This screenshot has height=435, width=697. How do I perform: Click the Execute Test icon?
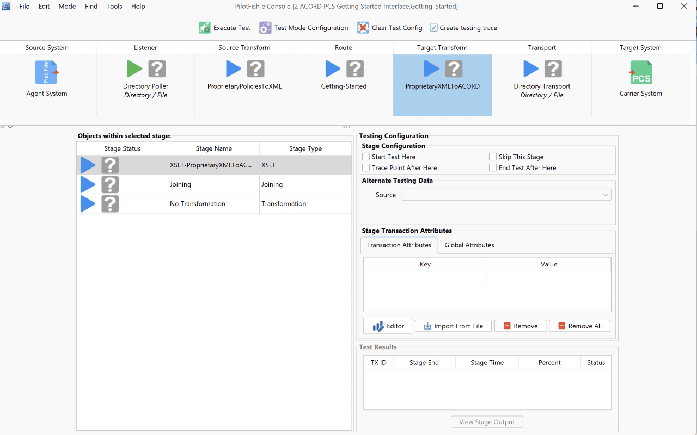[x=204, y=28]
